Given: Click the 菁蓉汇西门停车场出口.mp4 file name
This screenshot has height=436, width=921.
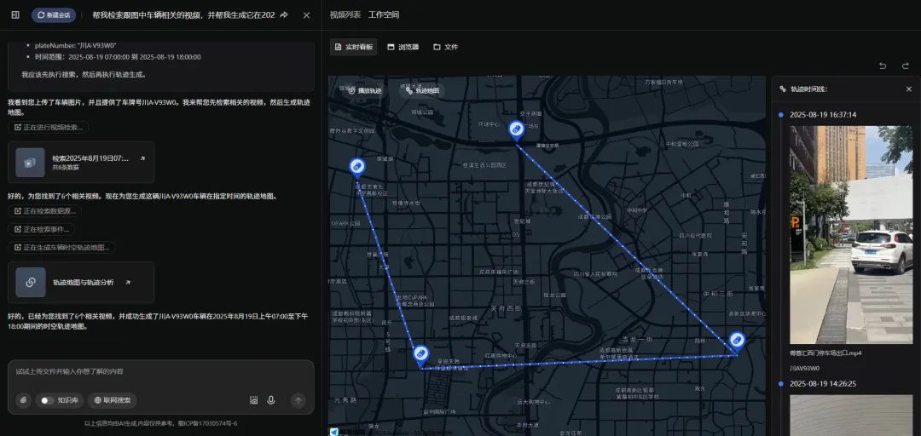Looking at the screenshot, I should coord(825,353).
